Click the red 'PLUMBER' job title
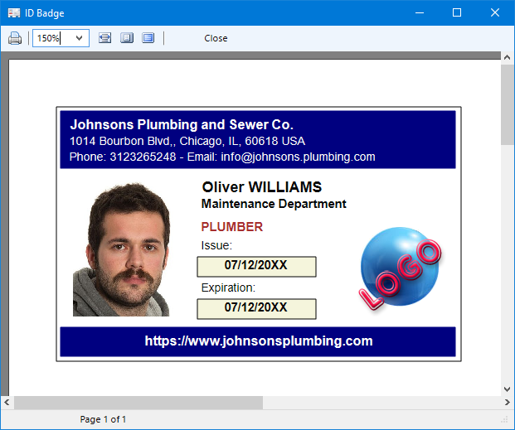Viewport: 515px width, 430px height. [232, 227]
